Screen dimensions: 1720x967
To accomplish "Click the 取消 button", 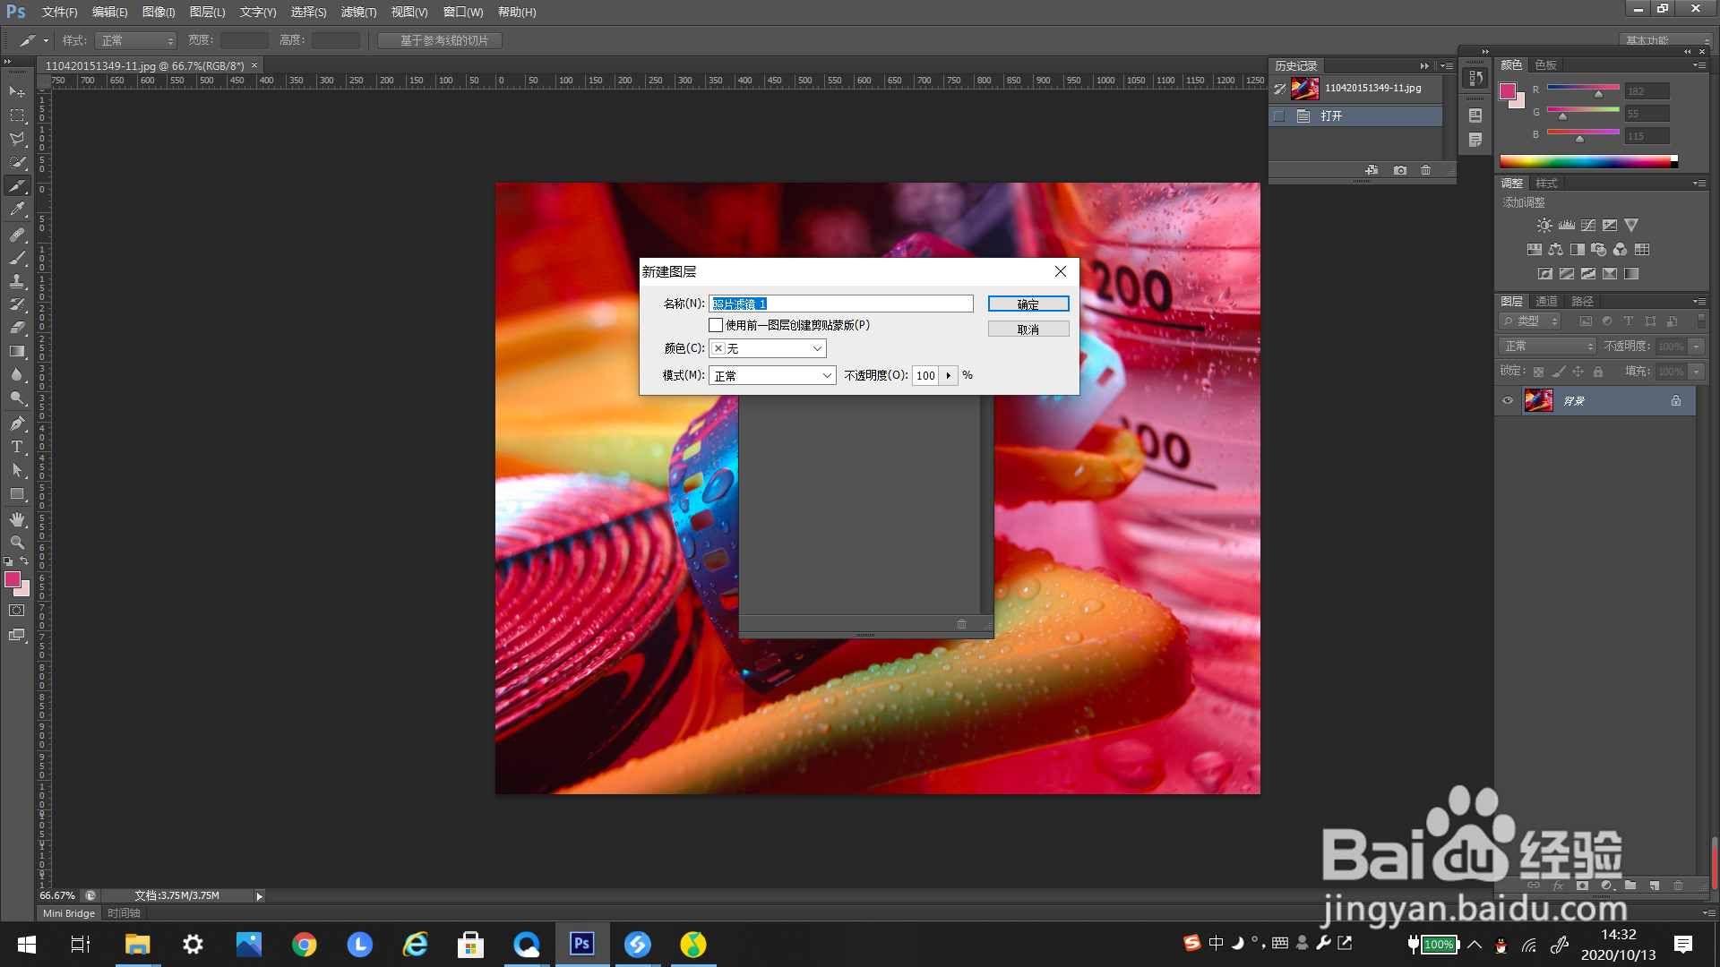I will coord(1028,329).
